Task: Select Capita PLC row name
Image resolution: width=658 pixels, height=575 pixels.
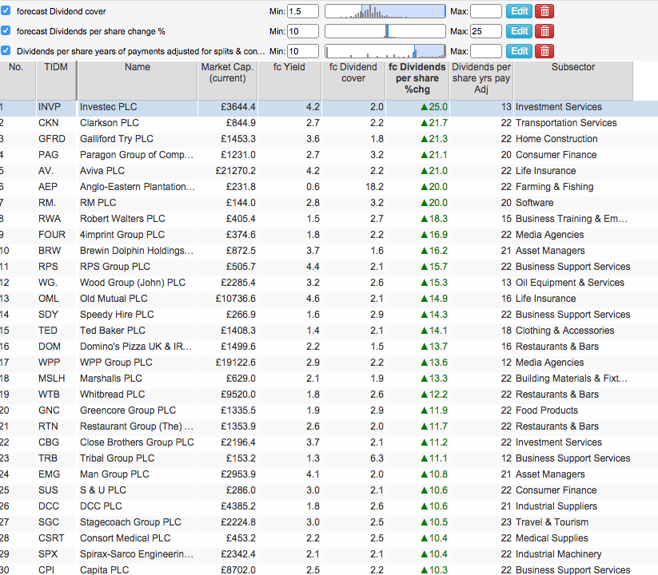Action: point(105,569)
